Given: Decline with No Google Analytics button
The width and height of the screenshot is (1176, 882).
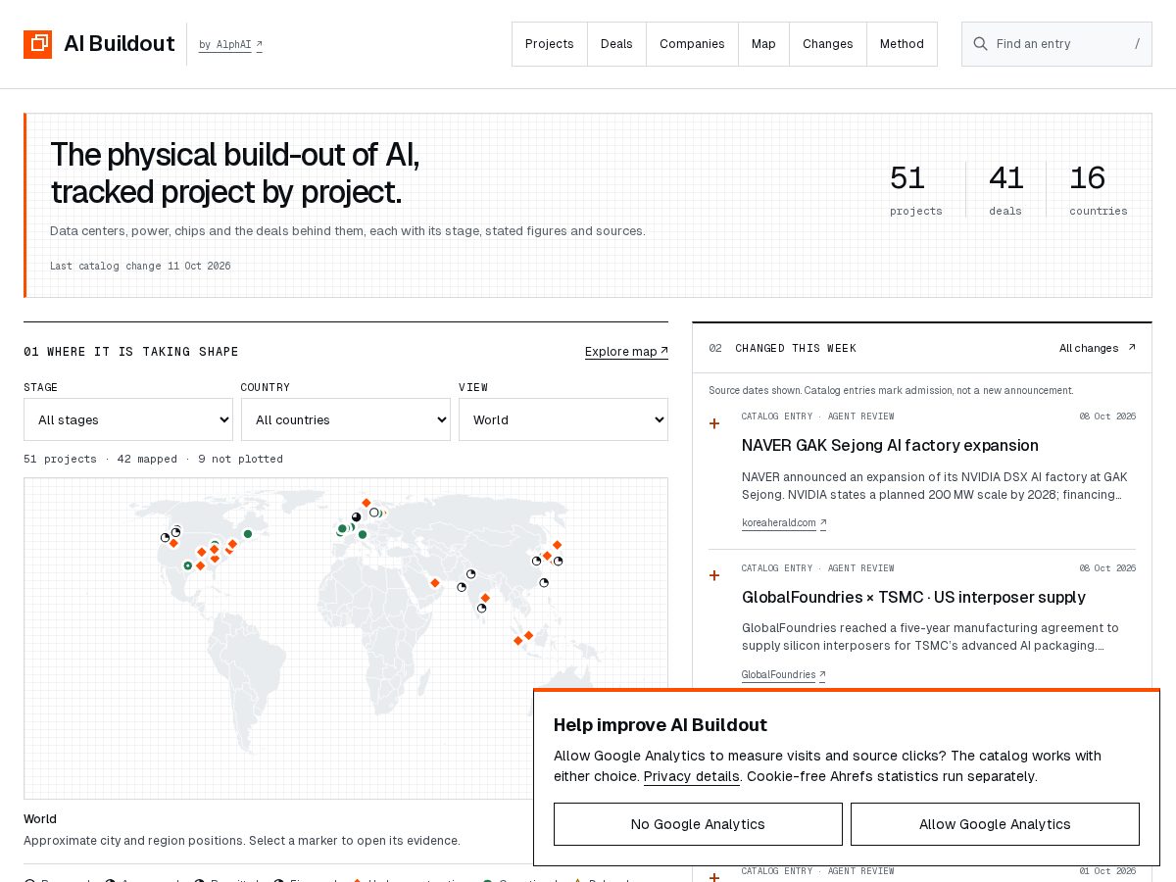Looking at the screenshot, I should tap(698, 824).
